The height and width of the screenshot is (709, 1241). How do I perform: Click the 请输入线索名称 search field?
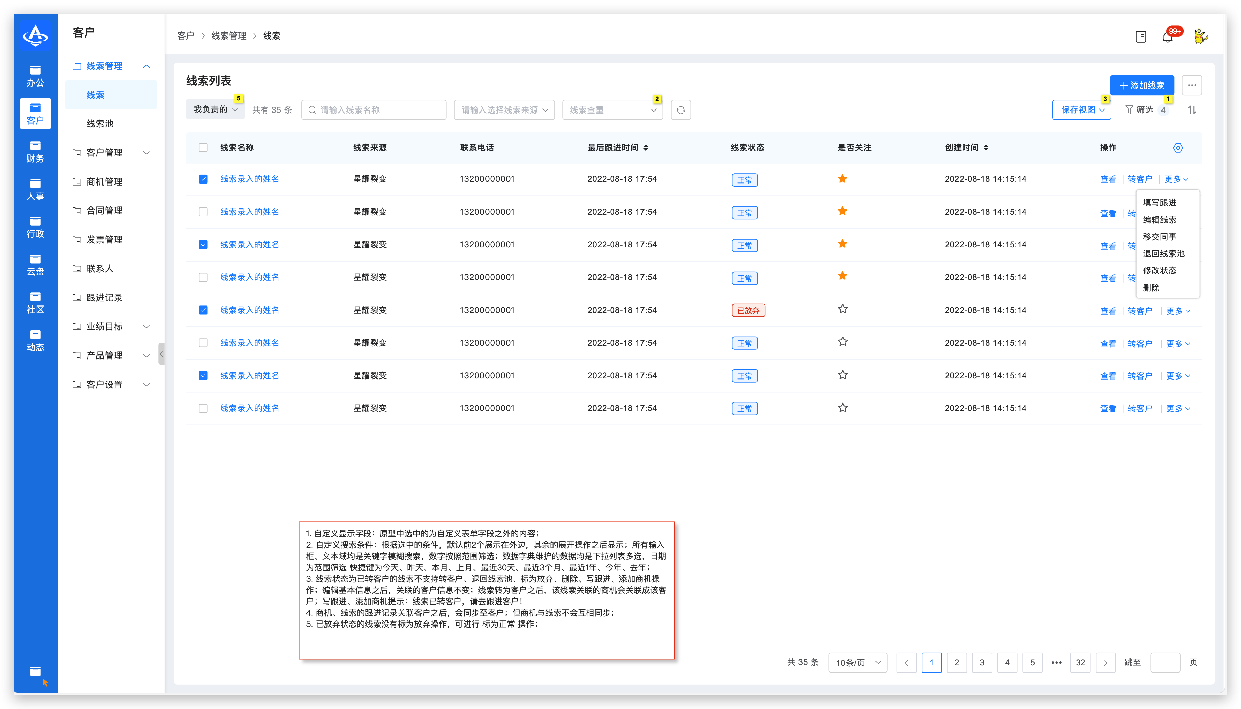point(374,110)
